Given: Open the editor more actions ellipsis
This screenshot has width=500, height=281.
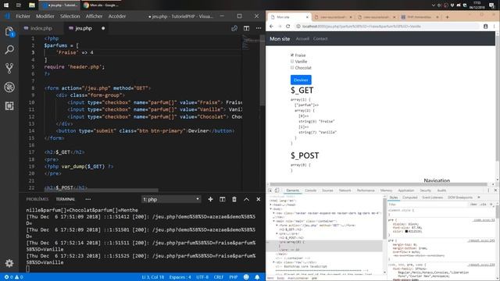Looking at the screenshot, I should (259, 28).
